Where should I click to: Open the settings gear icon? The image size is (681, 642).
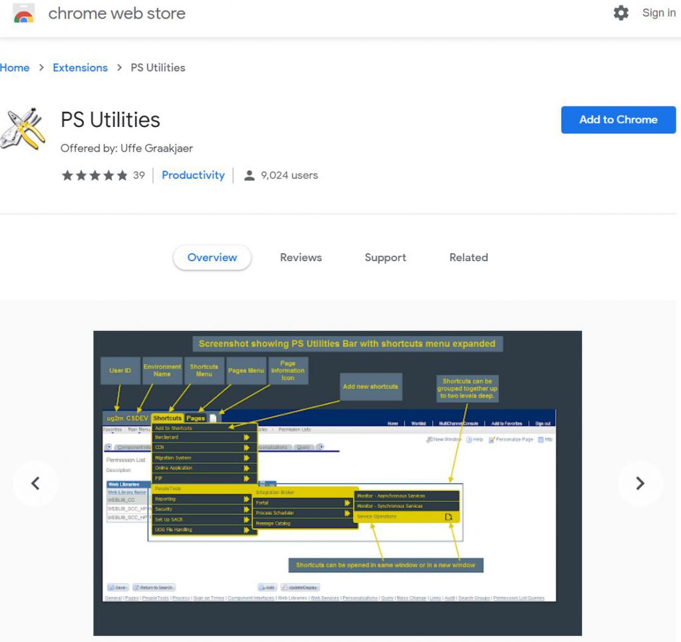point(621,13)
